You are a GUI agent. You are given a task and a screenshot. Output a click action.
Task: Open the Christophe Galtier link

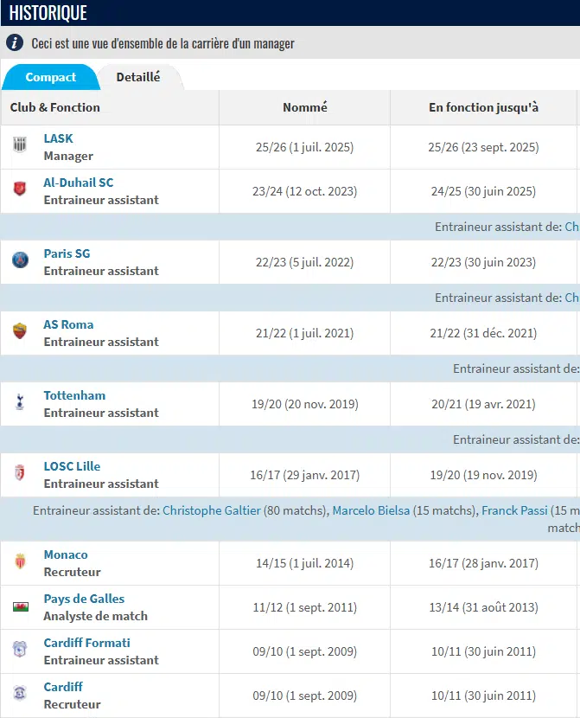[x=212, y=510]
